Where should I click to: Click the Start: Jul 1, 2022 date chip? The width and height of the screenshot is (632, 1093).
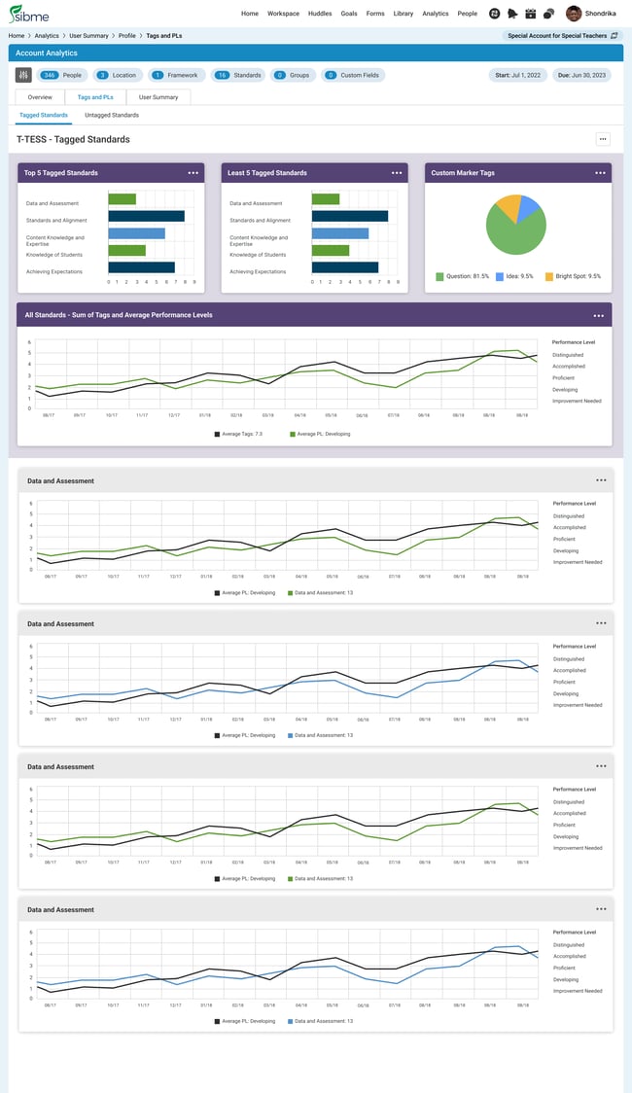pos(517,75)
